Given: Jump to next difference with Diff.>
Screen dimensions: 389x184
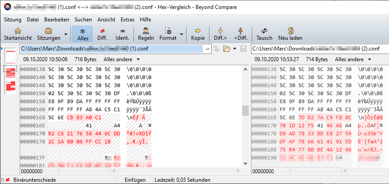Looking at the screenshot, I should point(220,34).
